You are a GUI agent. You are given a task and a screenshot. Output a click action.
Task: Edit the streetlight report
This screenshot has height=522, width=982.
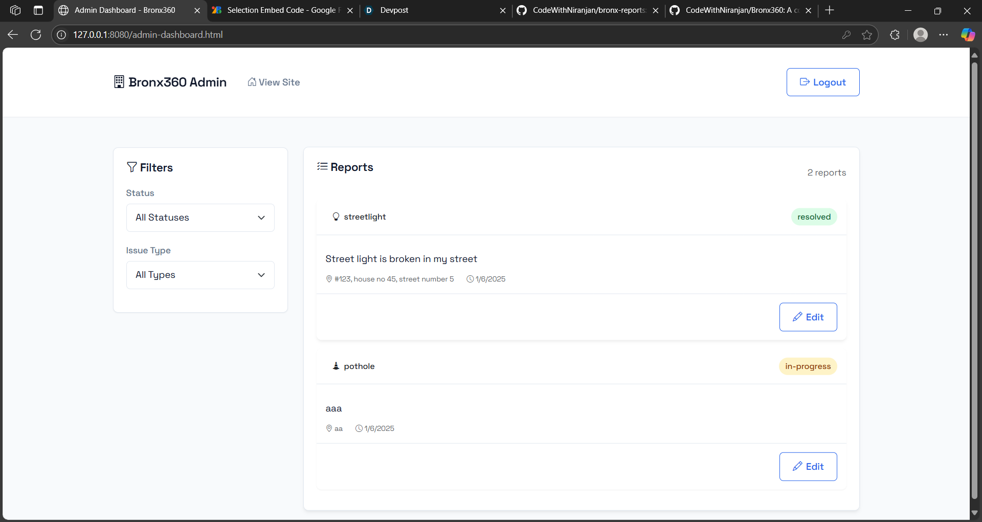808,317
